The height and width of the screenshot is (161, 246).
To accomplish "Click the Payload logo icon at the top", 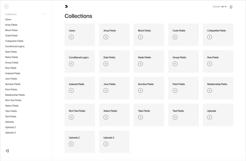I will pyautogui.click(x=66, y=6).
